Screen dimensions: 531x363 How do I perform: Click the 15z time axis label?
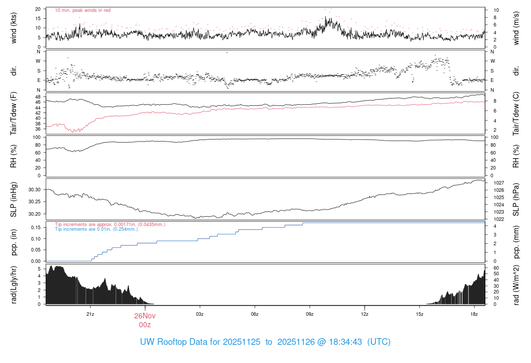[x=420, y=314]
